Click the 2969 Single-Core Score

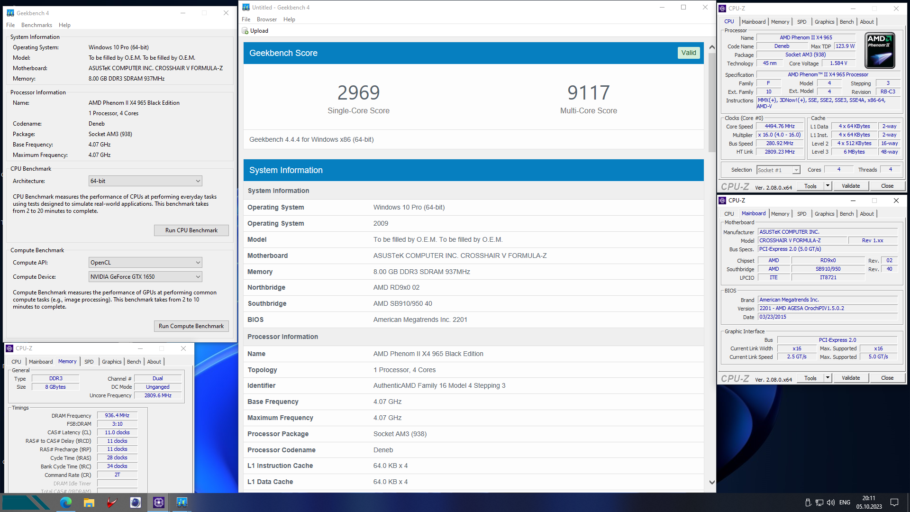click(359, 93)
